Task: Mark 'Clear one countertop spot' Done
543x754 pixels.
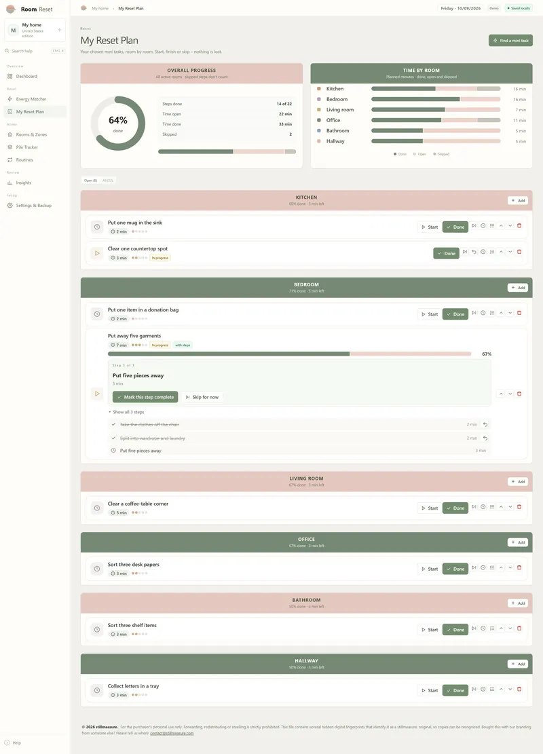Action: pyautogui.click(x=446, y=253)
